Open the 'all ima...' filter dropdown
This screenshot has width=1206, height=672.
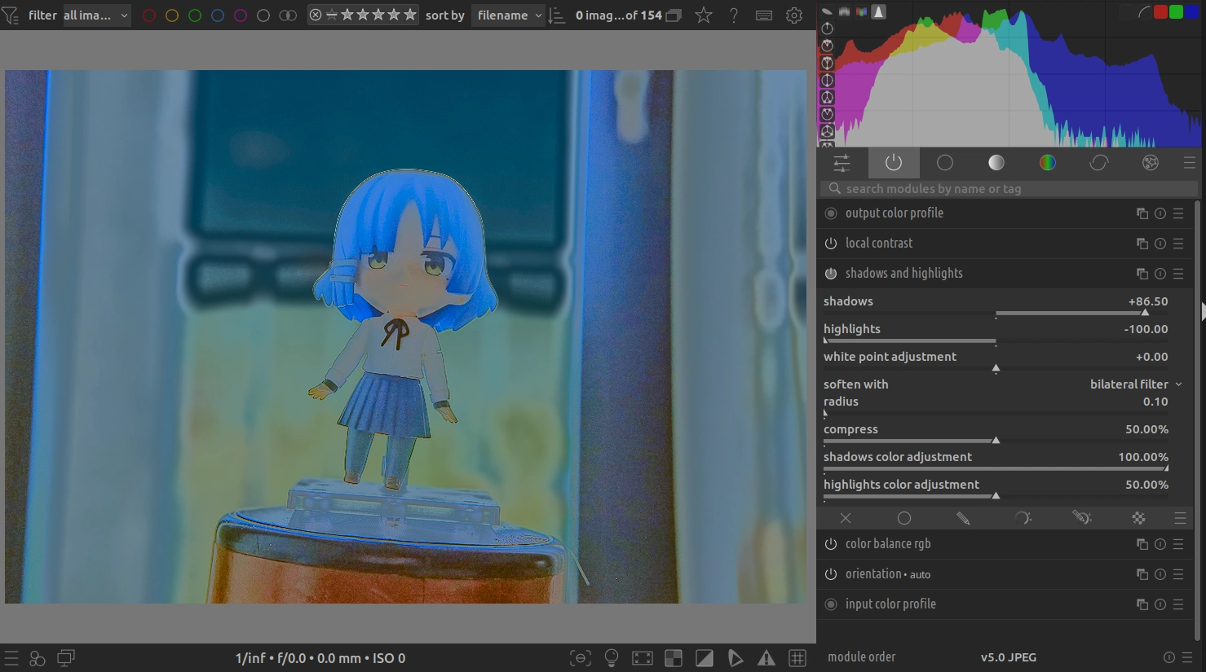tap(96, 15)
